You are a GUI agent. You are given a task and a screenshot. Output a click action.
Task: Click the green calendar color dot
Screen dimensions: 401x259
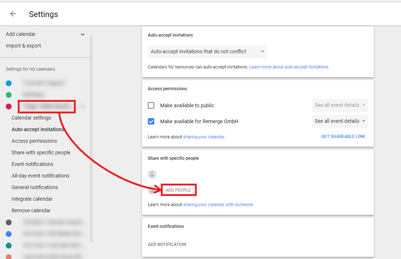coord(9,95)
